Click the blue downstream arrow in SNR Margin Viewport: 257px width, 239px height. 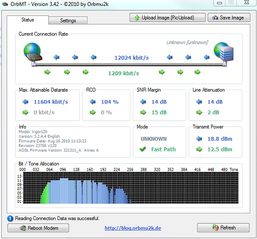coord(143,102)
